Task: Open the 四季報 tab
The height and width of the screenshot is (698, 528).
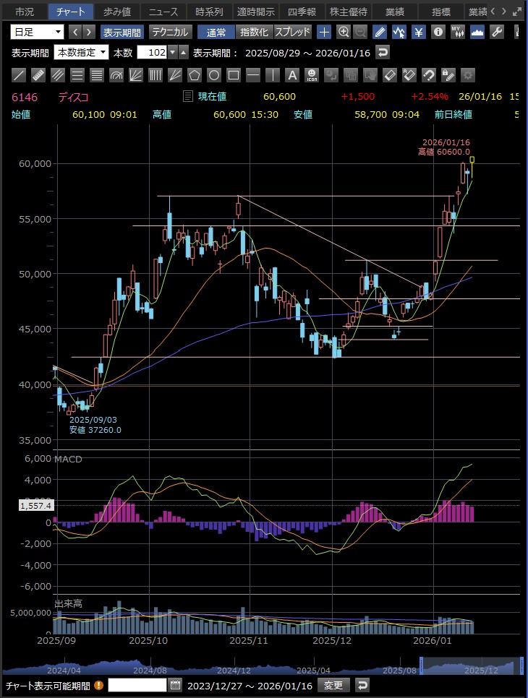Action: coord(302,12)
